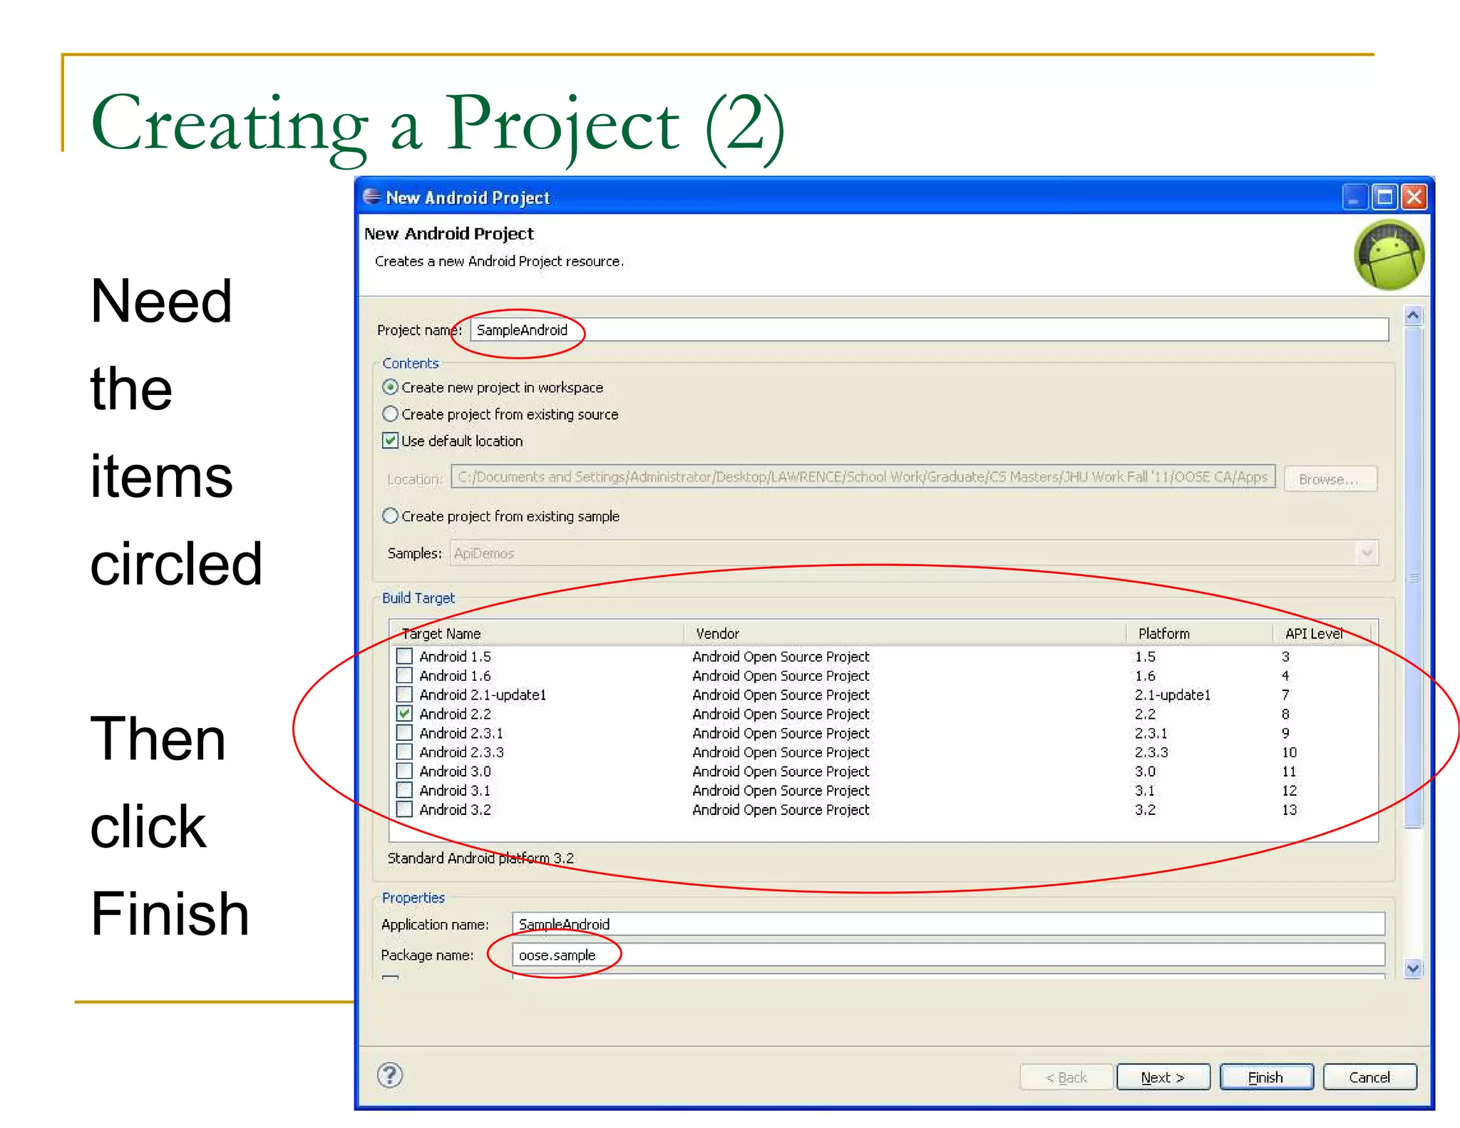Click the Android robot logo
The width and height of the screenshot is (1460, 1128).
click(1389, 255)
